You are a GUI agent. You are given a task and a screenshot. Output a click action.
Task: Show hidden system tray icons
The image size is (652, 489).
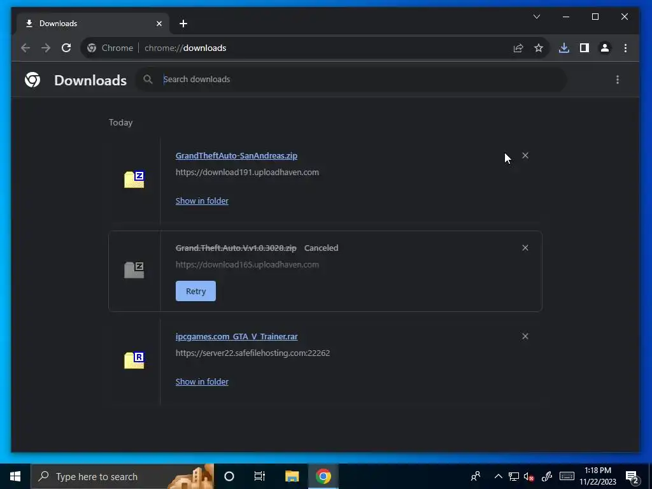pos(498,476)
